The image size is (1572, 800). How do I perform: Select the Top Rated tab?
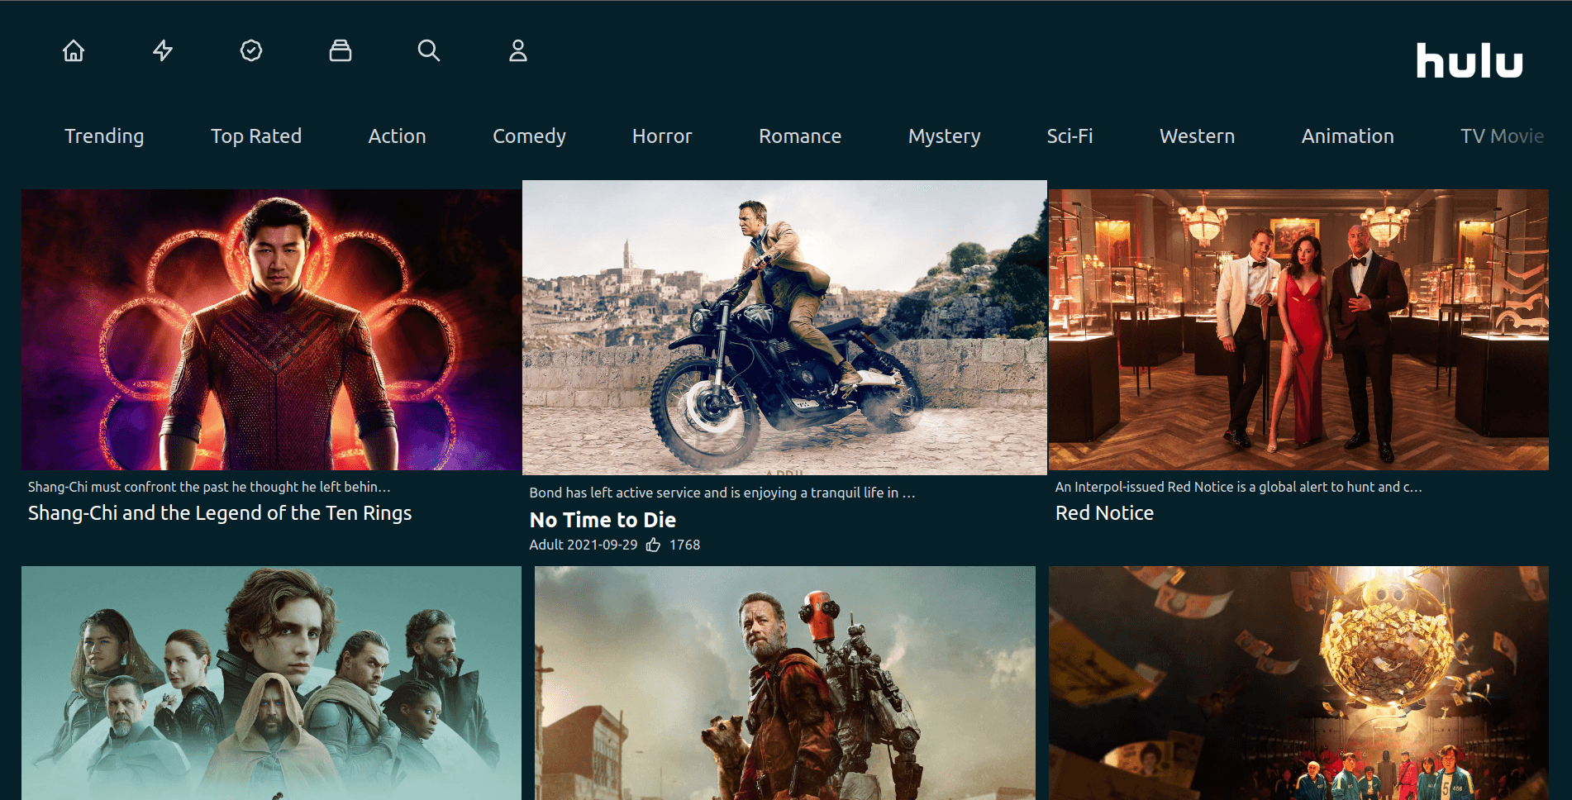(256, 136)
